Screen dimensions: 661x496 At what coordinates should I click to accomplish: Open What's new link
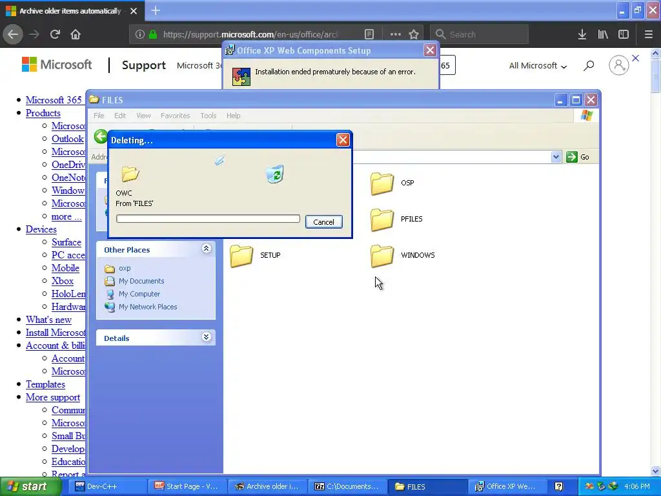point(48,320)
